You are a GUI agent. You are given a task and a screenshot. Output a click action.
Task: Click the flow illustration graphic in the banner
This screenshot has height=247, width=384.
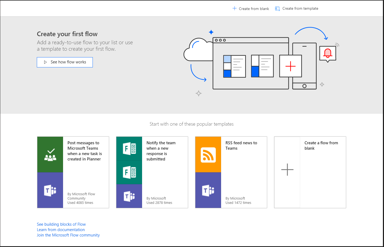pos(261,61)
